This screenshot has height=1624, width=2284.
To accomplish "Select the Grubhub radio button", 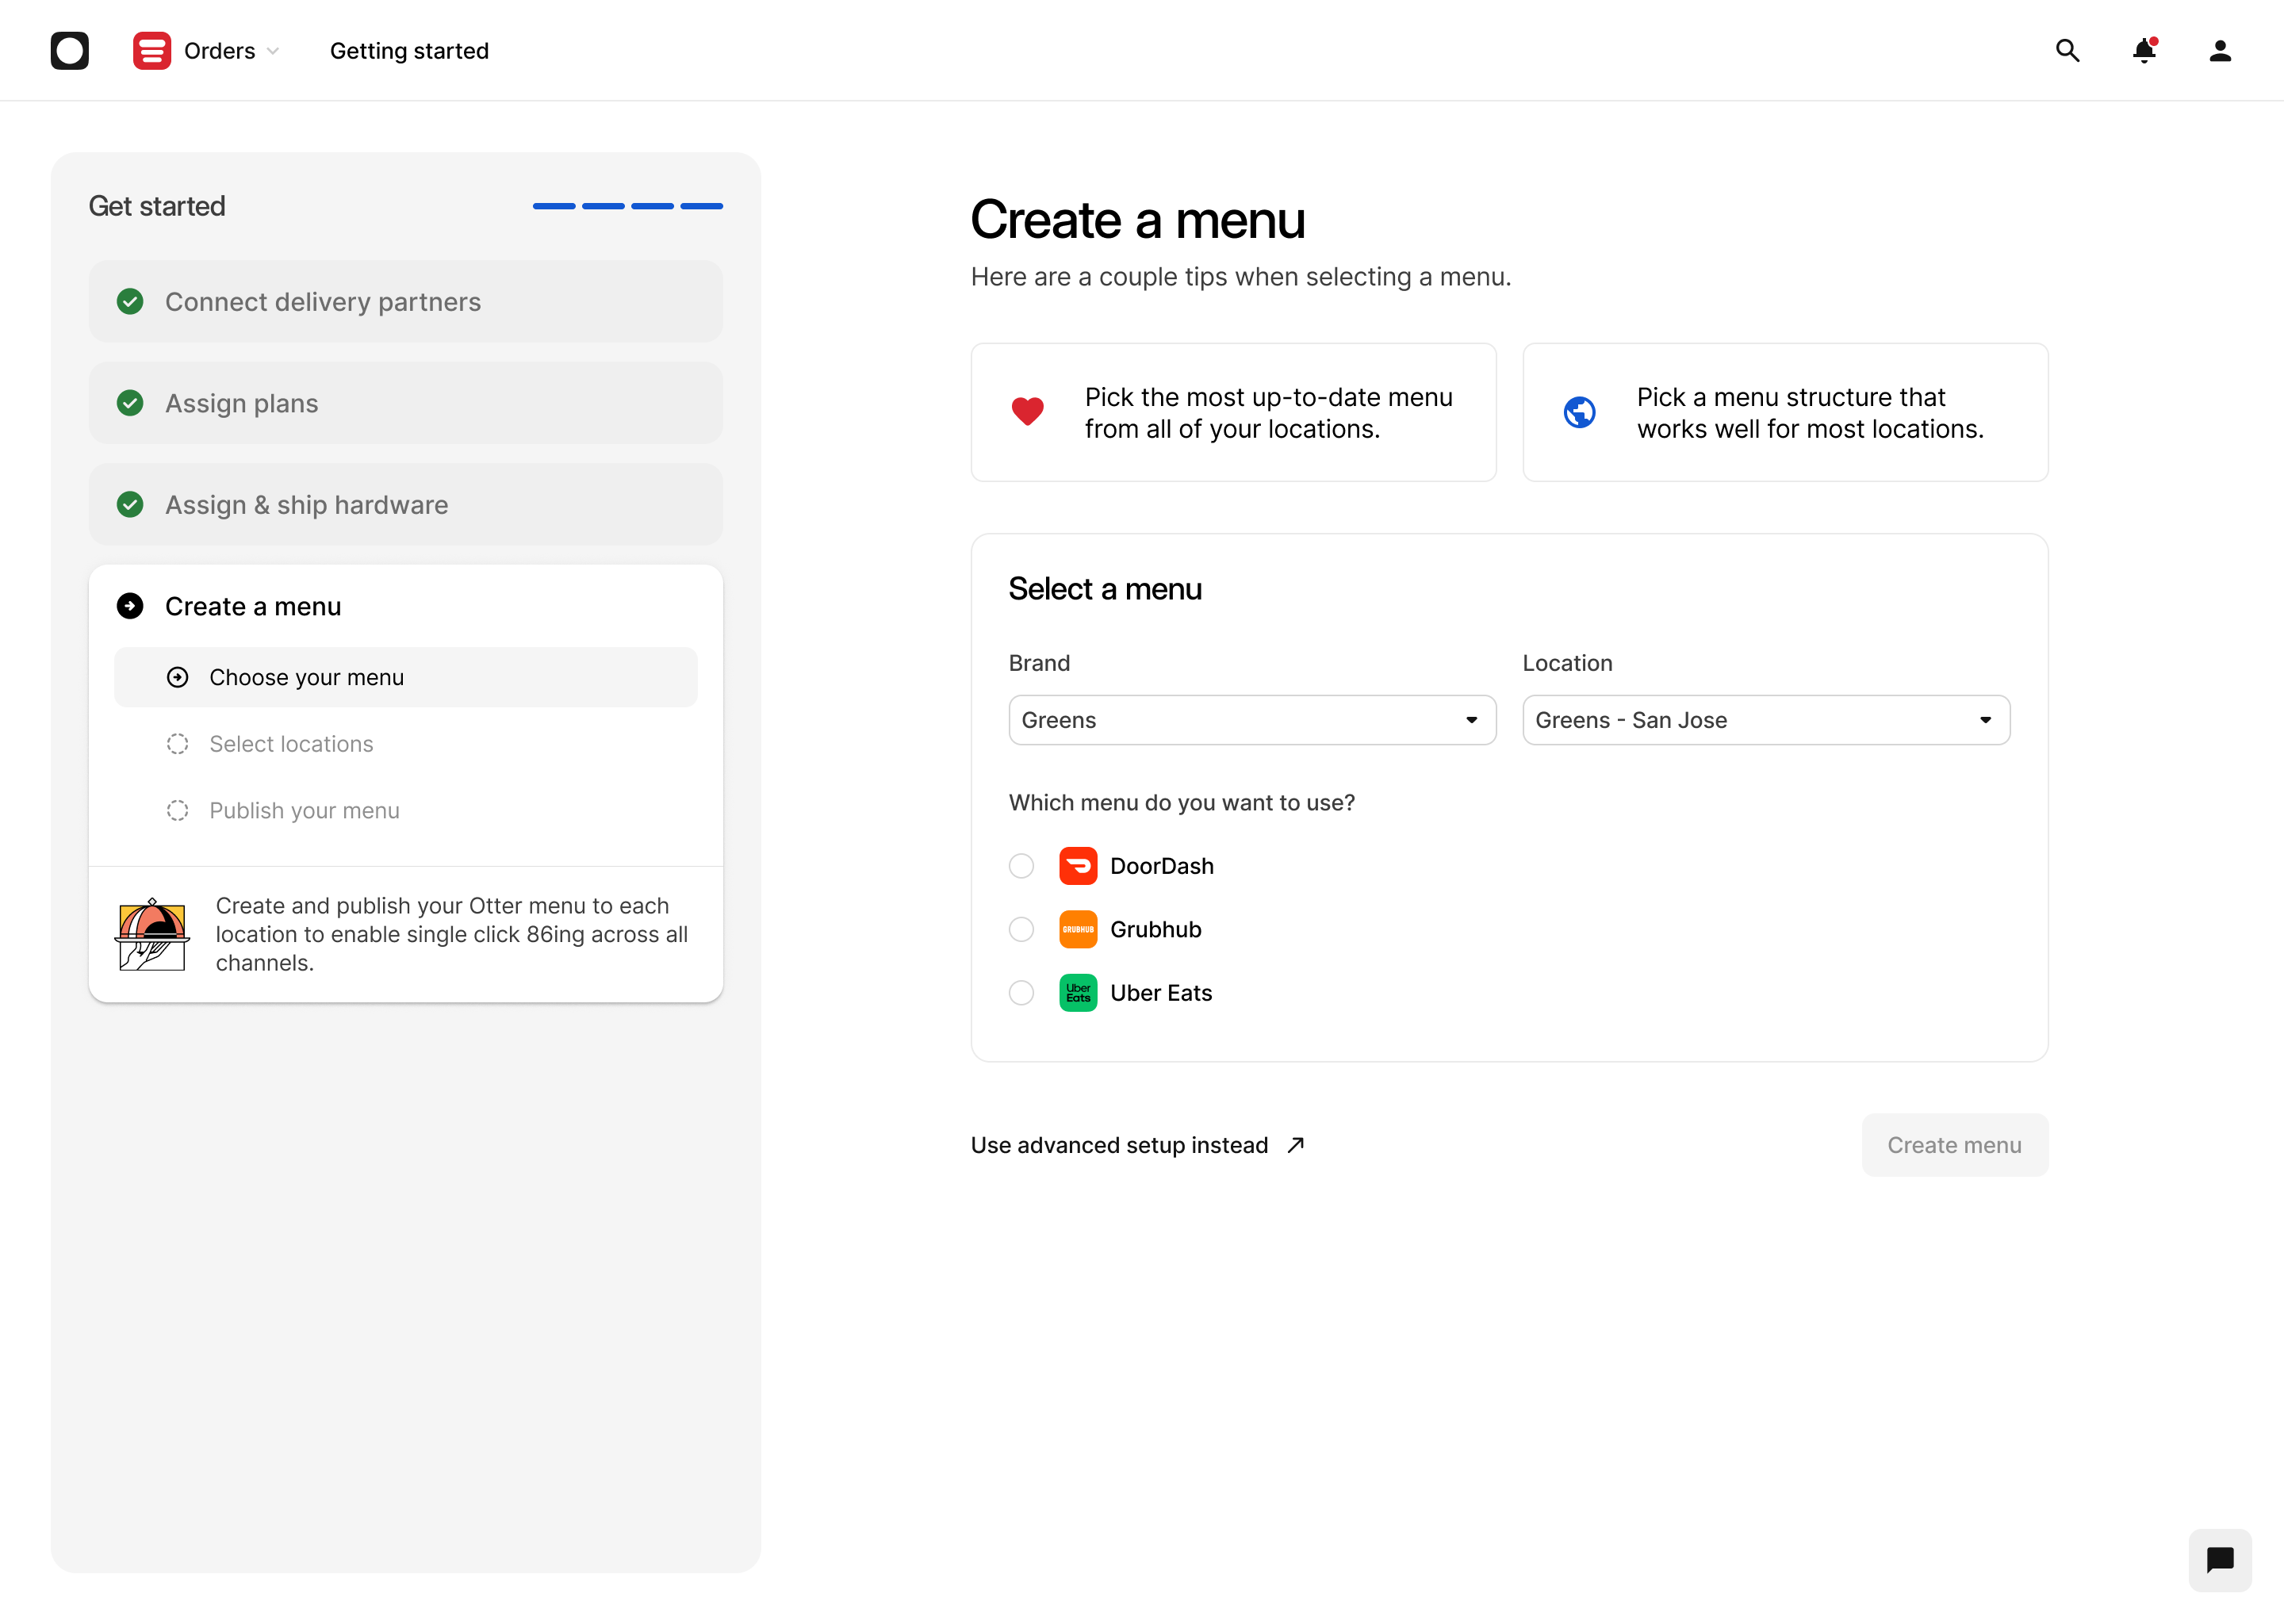I will coord(1021,929).
